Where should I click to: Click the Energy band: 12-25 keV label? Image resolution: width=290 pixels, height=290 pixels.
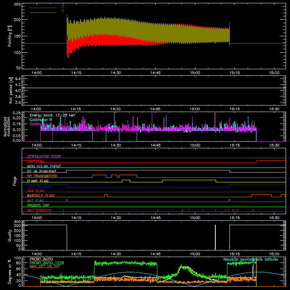pyautogui.click(x=53, y=115)
